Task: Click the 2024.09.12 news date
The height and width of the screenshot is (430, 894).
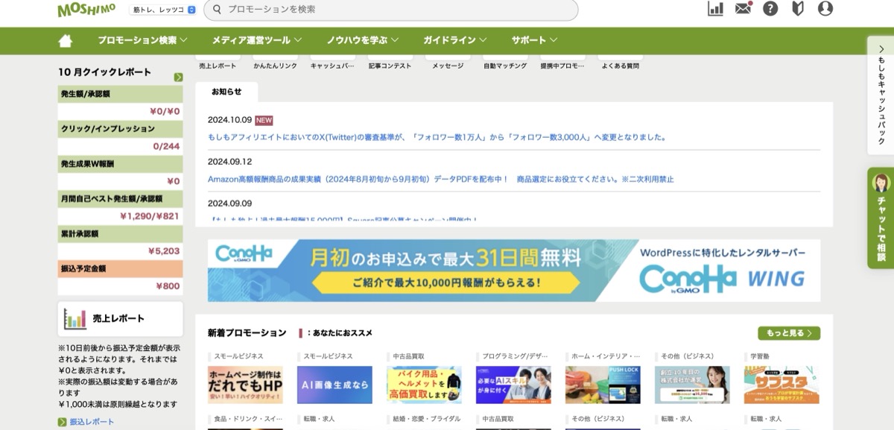Action: coord(229,162)
